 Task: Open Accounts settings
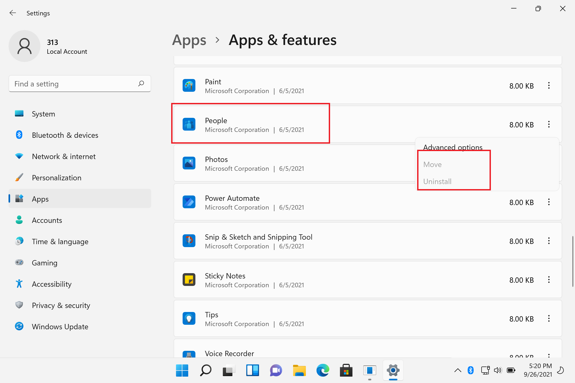click(x=80, y=220)
